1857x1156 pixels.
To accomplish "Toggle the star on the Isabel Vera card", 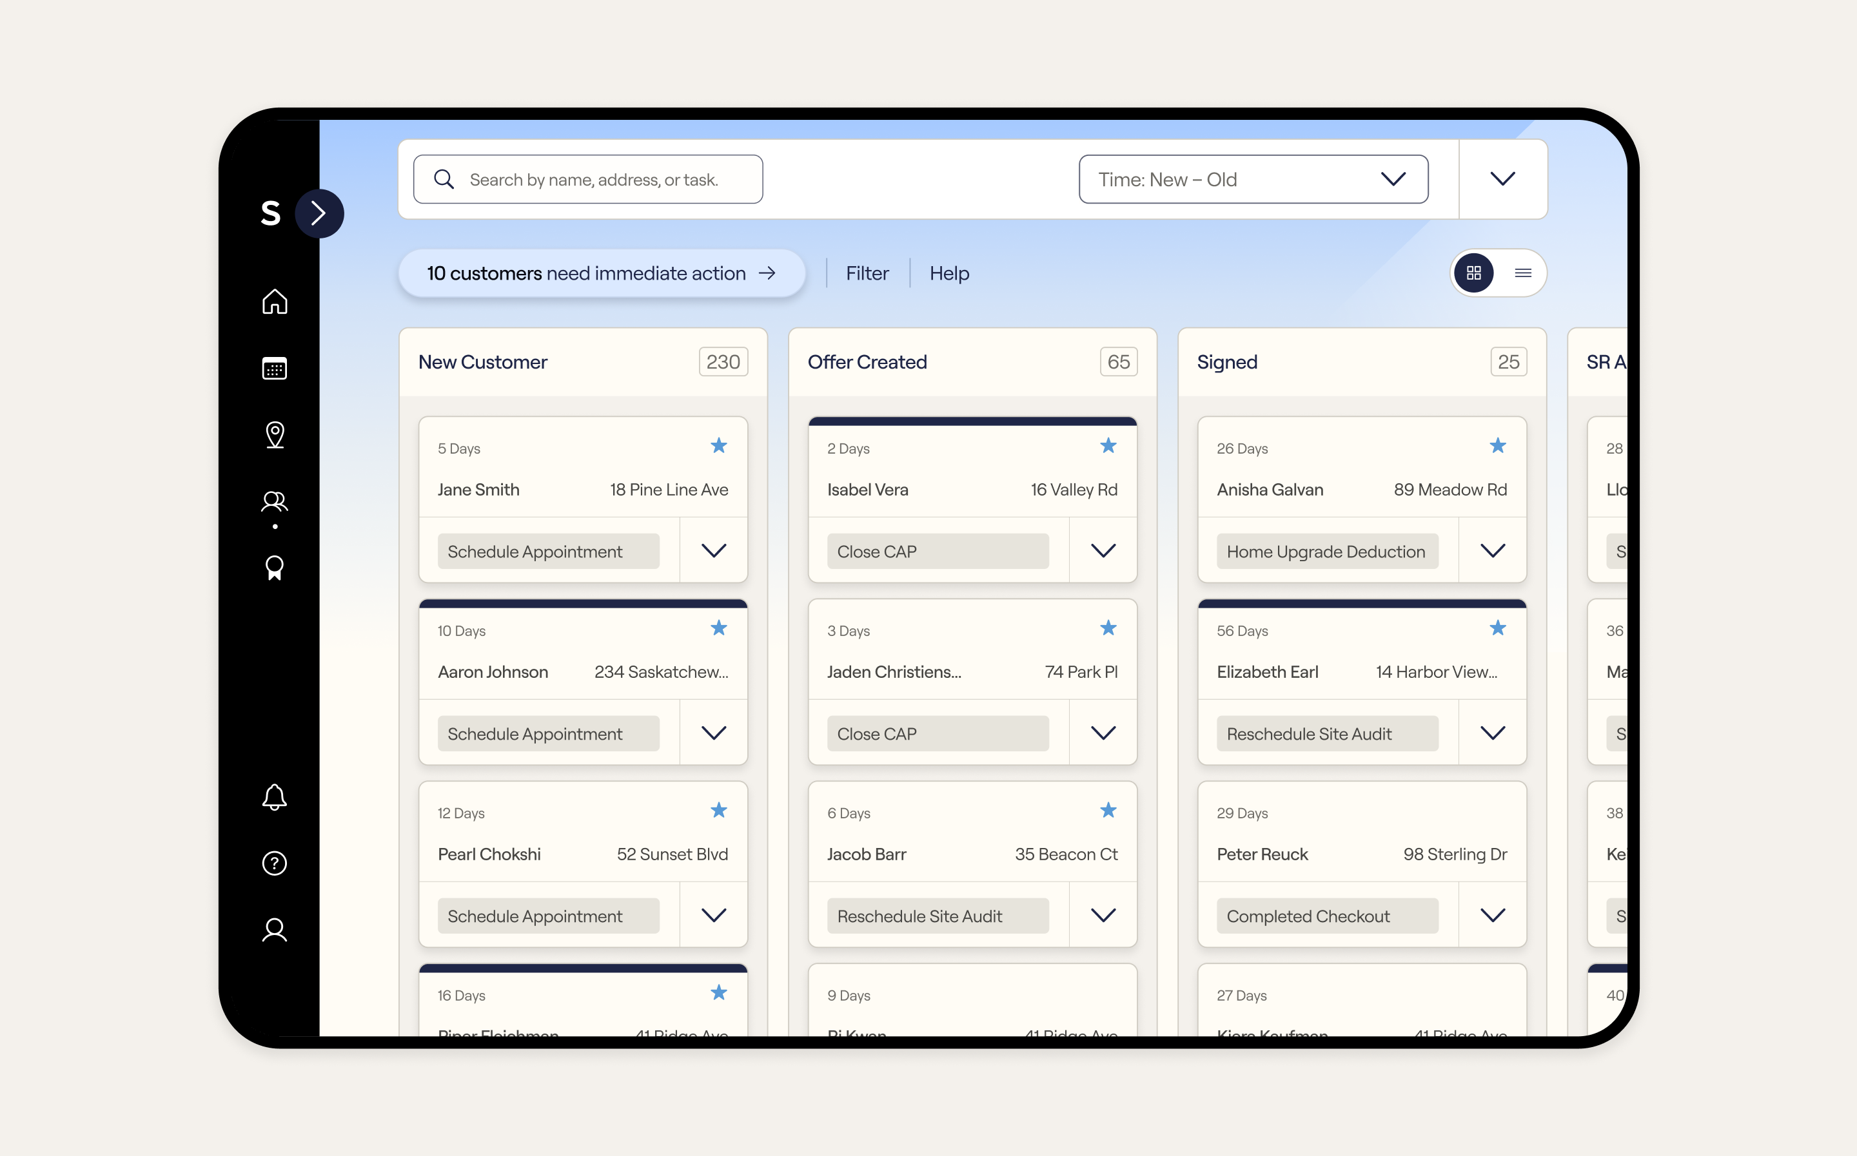I will (x=1108, y=446).
